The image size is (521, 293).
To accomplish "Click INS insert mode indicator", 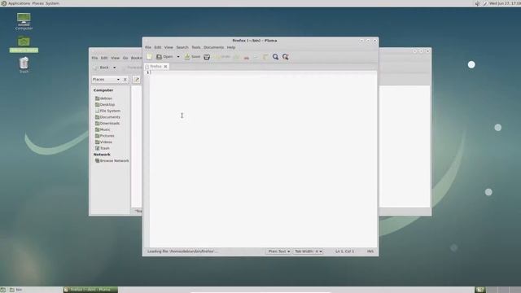I will point(370,251).
